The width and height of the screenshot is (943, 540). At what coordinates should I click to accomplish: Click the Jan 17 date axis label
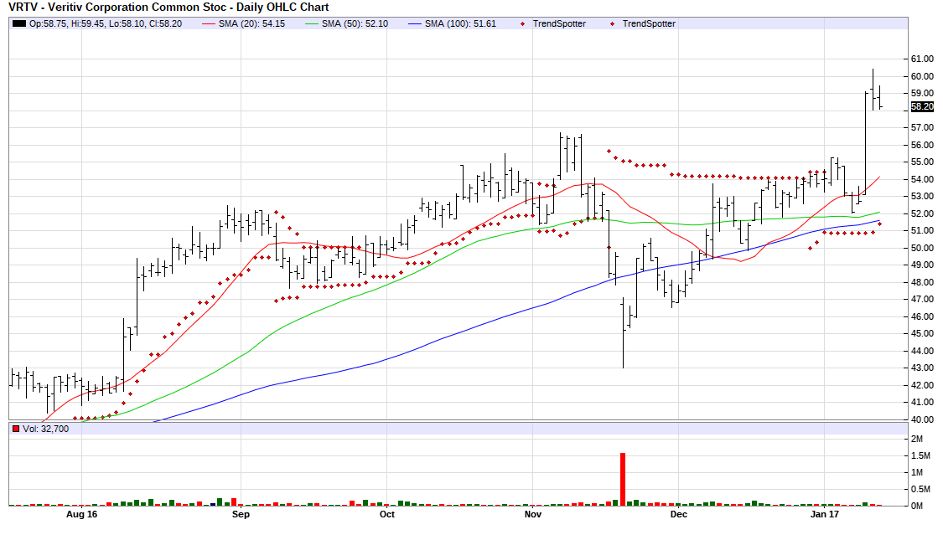tap(825, 514)
